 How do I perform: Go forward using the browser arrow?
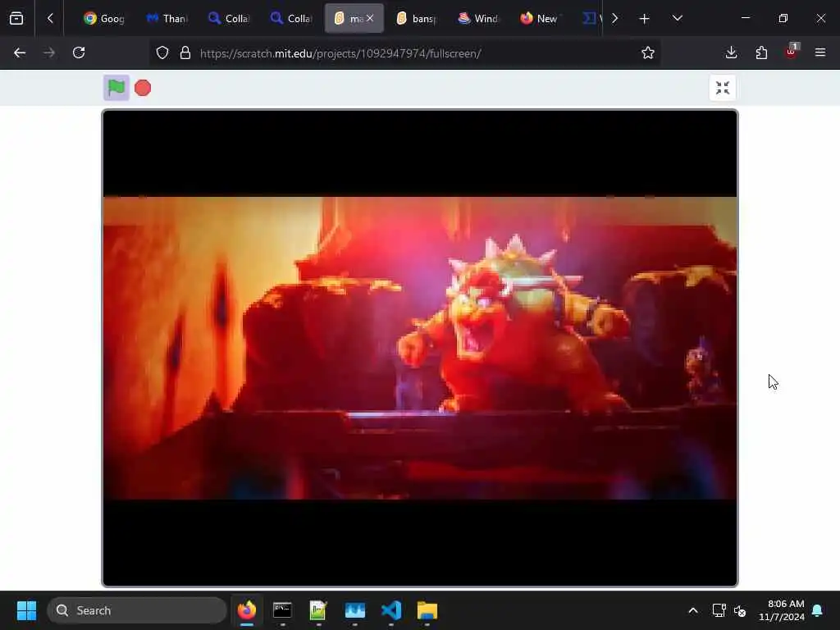49,52
